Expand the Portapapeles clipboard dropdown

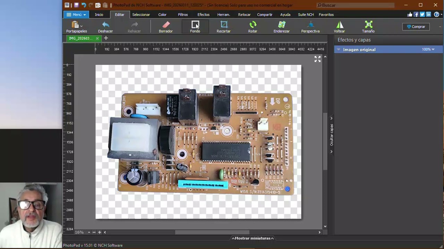coord(81,26)
